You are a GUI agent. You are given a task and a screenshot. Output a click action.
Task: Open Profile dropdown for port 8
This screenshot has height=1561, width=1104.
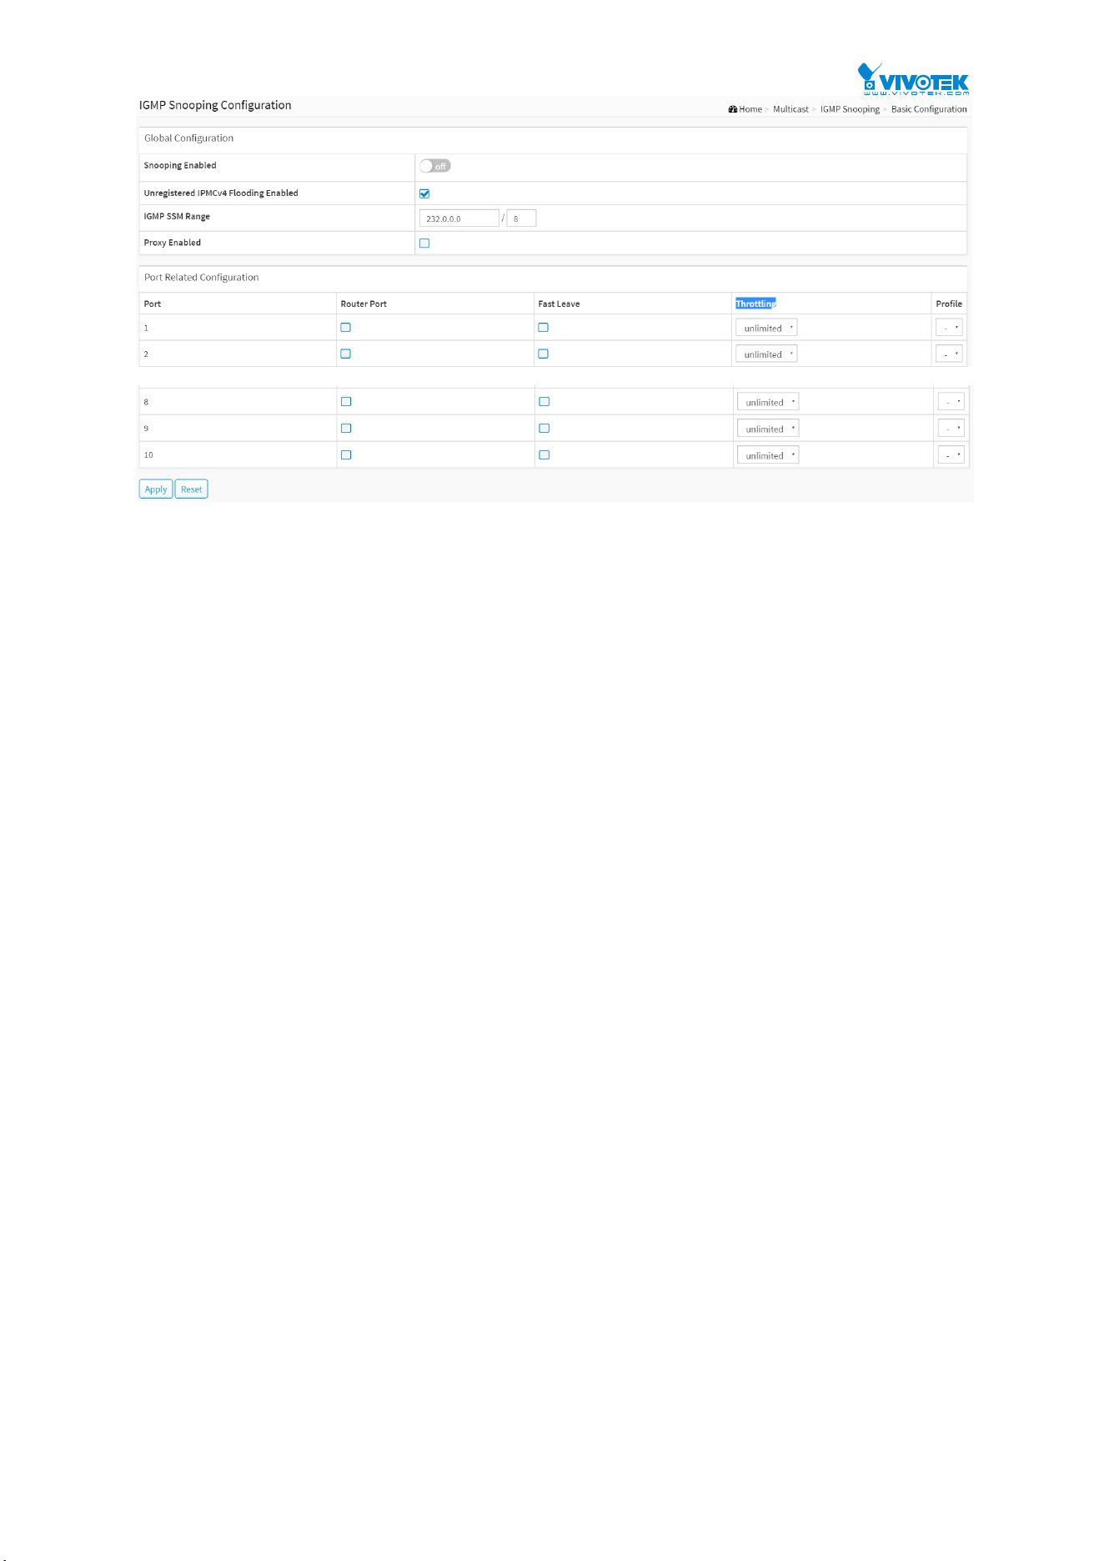951,402
